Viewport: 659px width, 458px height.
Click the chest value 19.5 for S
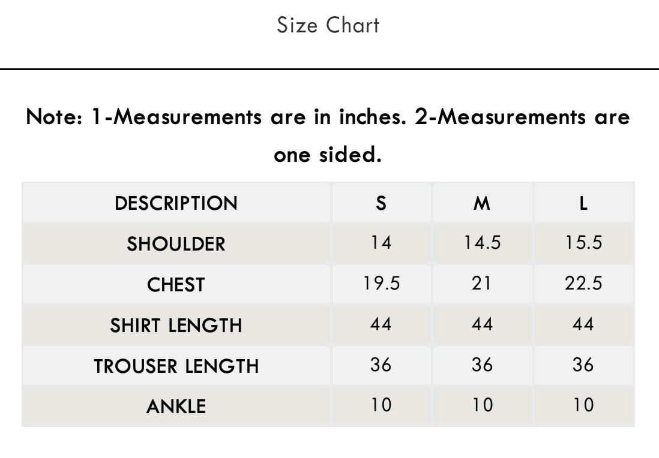click(381, 283)
